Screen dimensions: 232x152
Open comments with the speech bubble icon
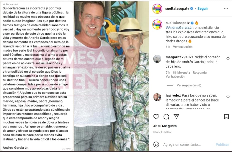[166, 117]
